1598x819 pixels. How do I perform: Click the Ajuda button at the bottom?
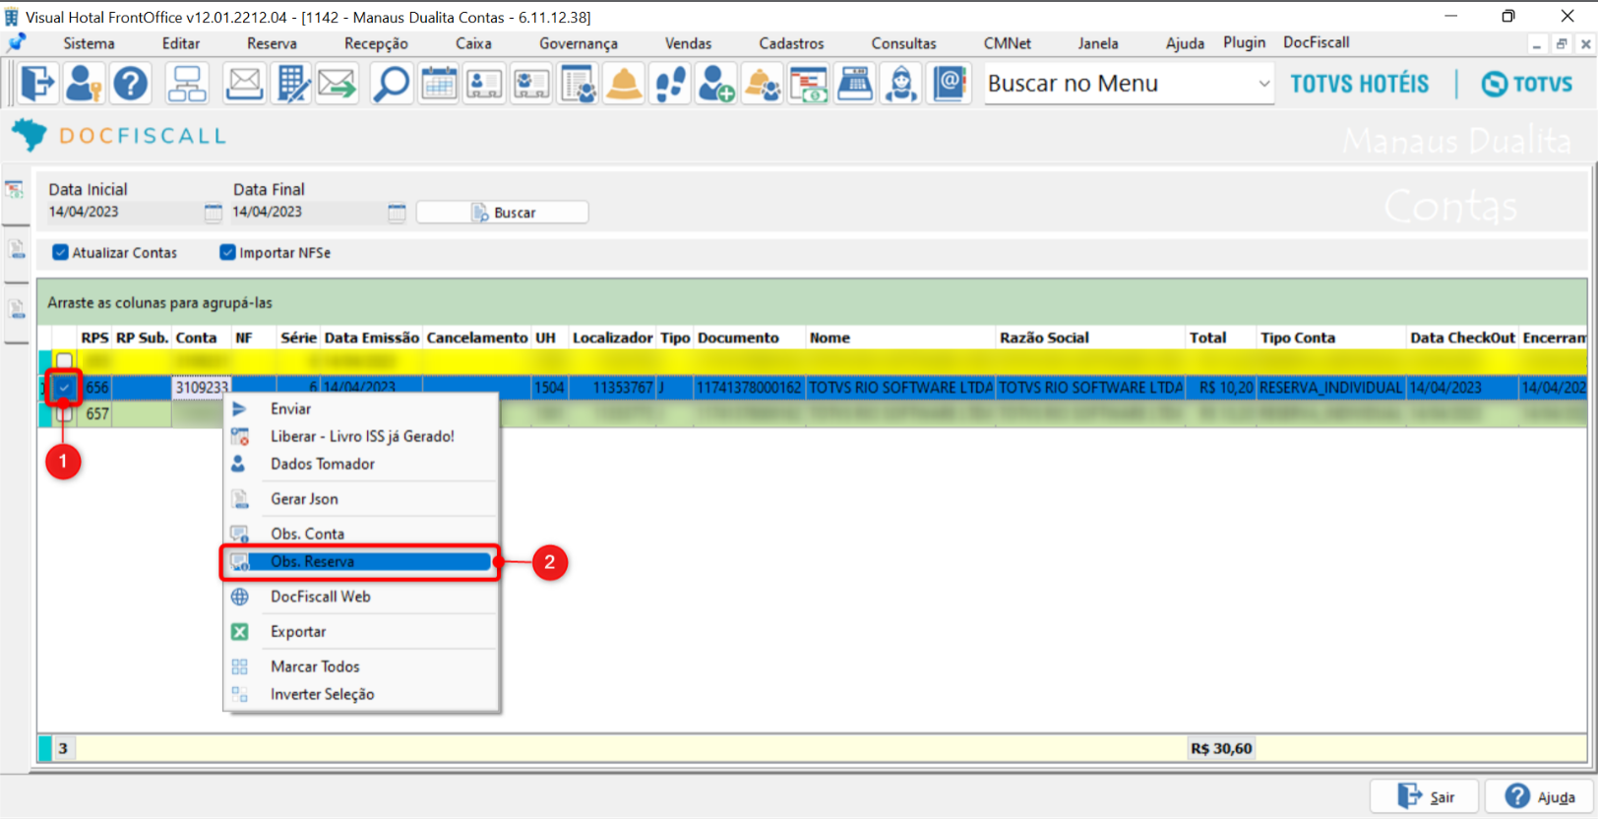click(x=1540, y=796)
